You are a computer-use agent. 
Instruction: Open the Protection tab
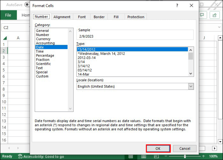[x=136, y=17]
